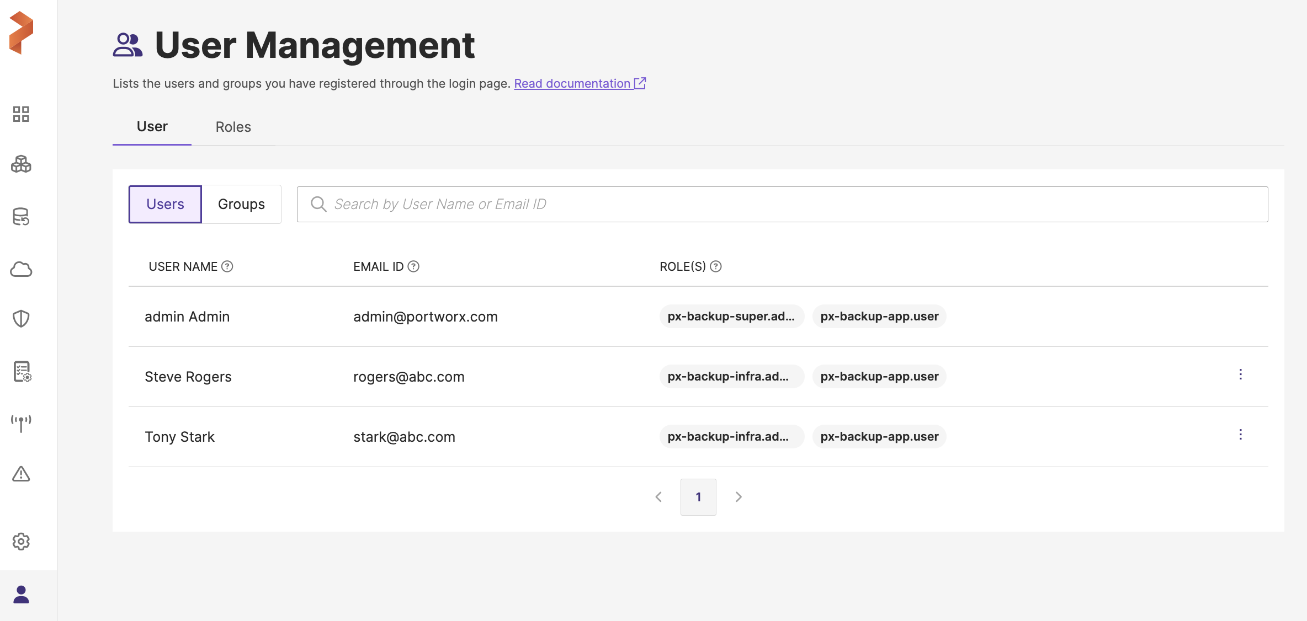
Task: Click the shield security sidebar icon
Action: (x=21, y=319)
